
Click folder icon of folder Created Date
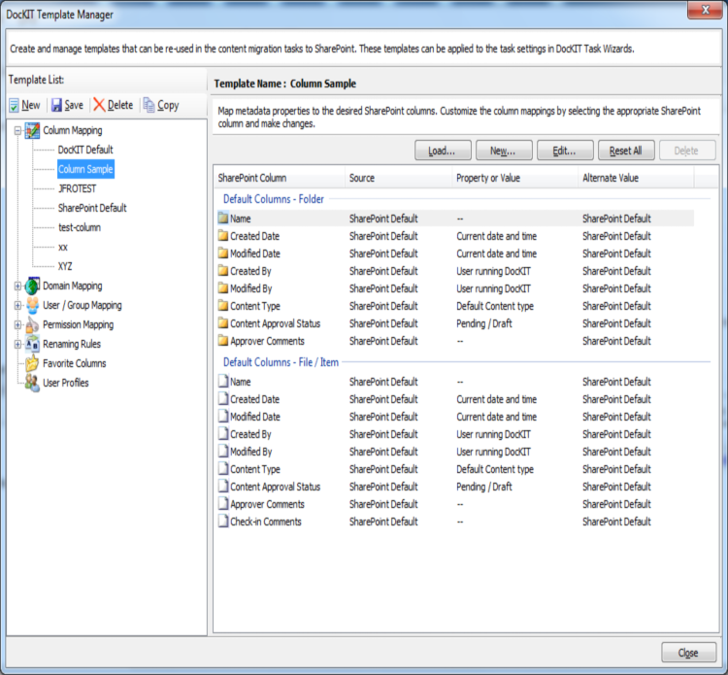pos(223,236)
